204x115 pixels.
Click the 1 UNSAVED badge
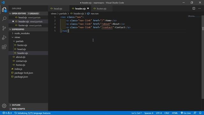coord(33,13)
